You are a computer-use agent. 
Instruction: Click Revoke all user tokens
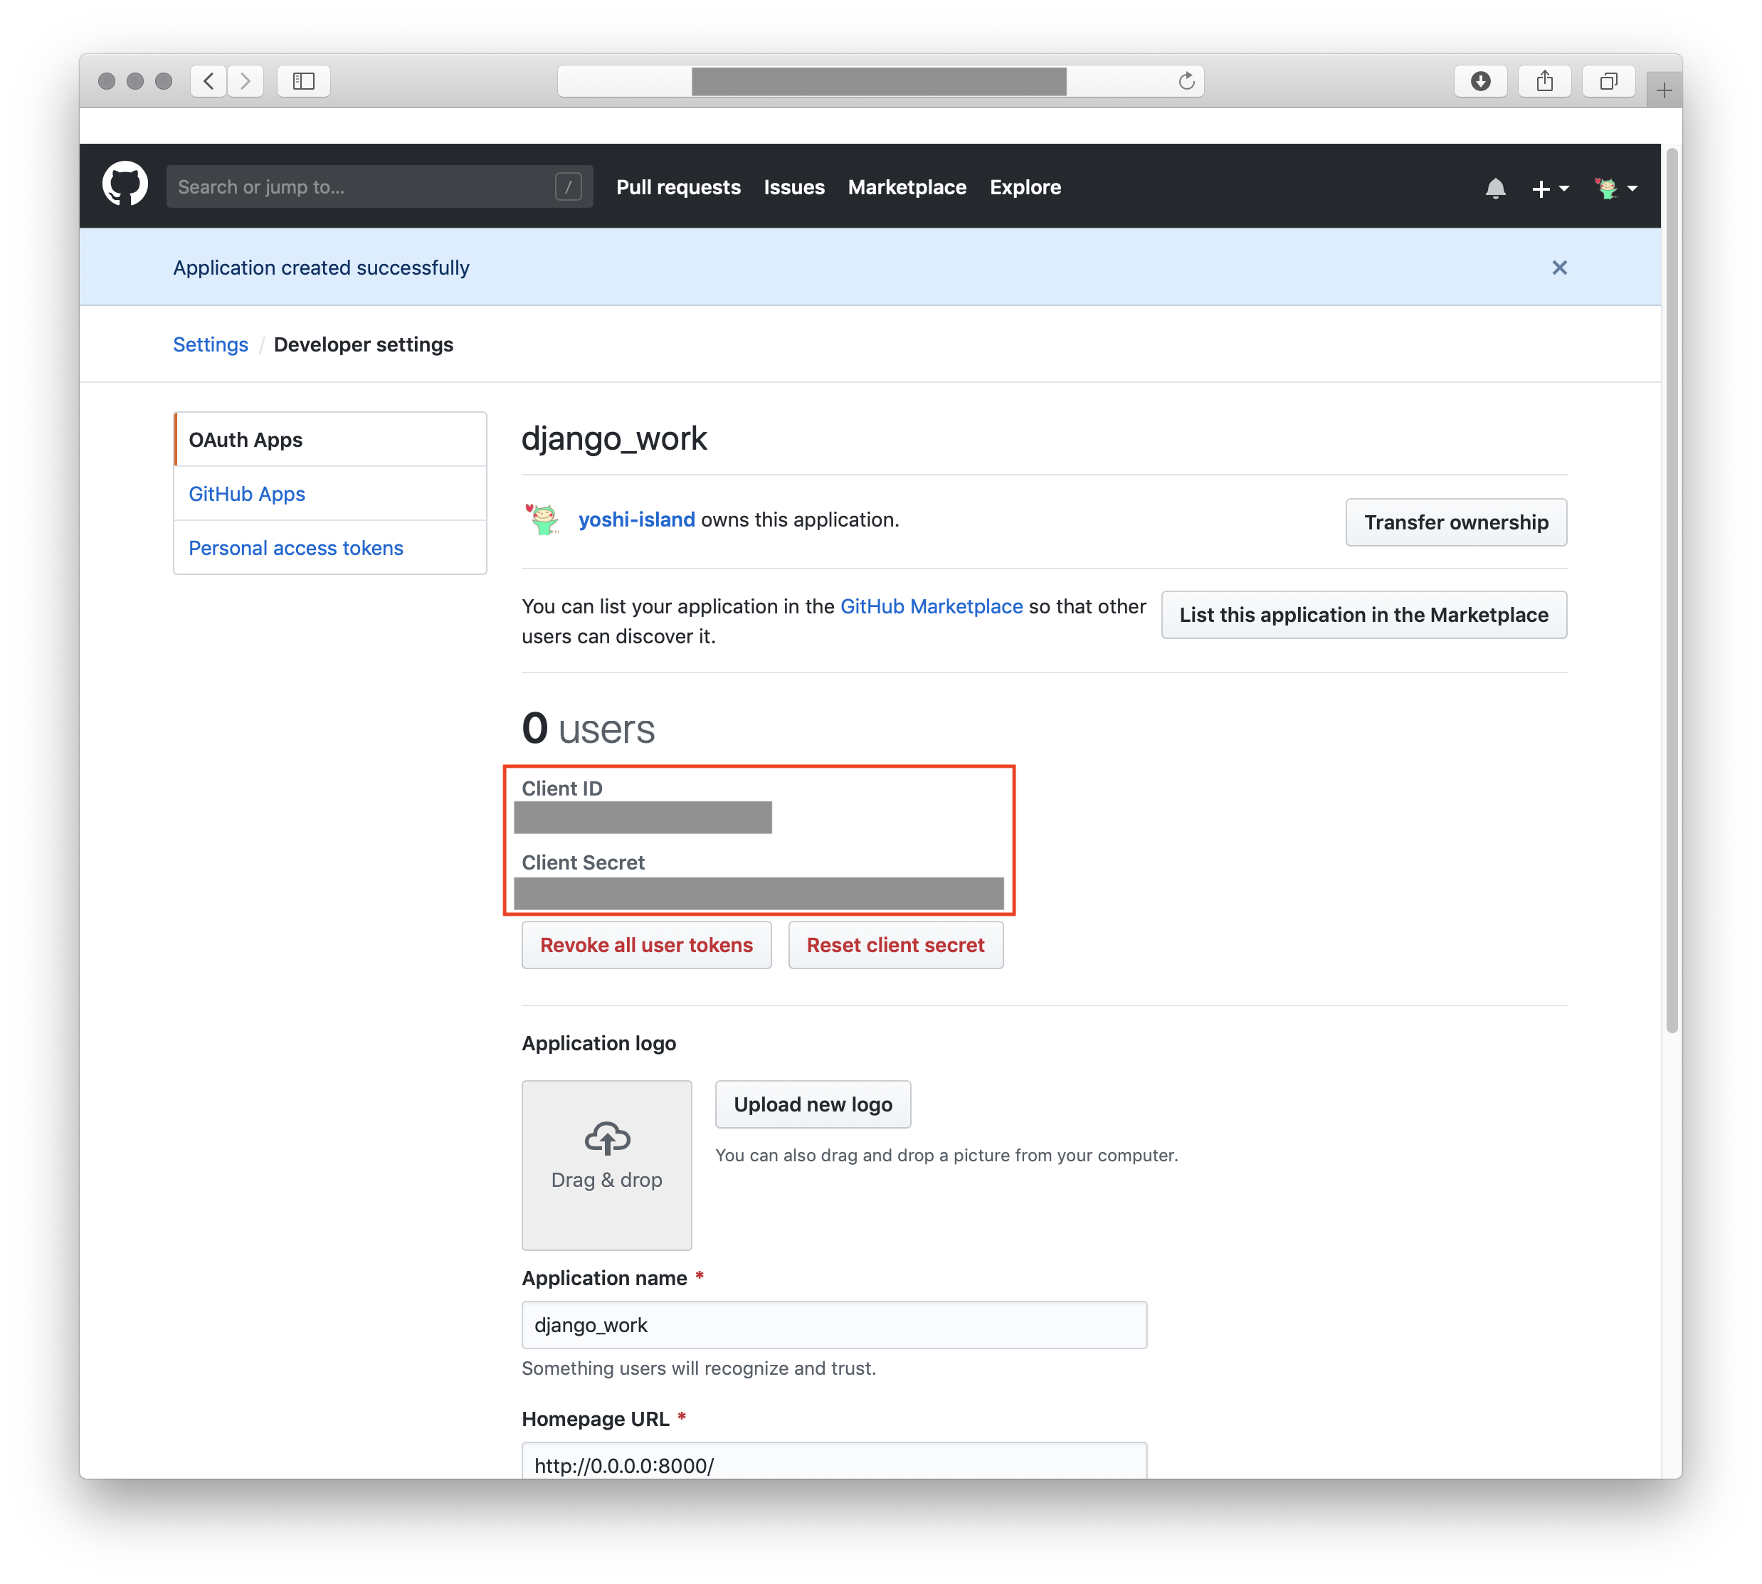tap(646, 945)
